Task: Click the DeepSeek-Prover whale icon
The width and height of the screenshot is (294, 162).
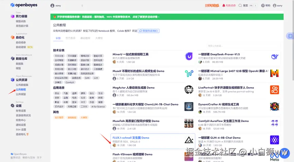Action: point(275,57)
